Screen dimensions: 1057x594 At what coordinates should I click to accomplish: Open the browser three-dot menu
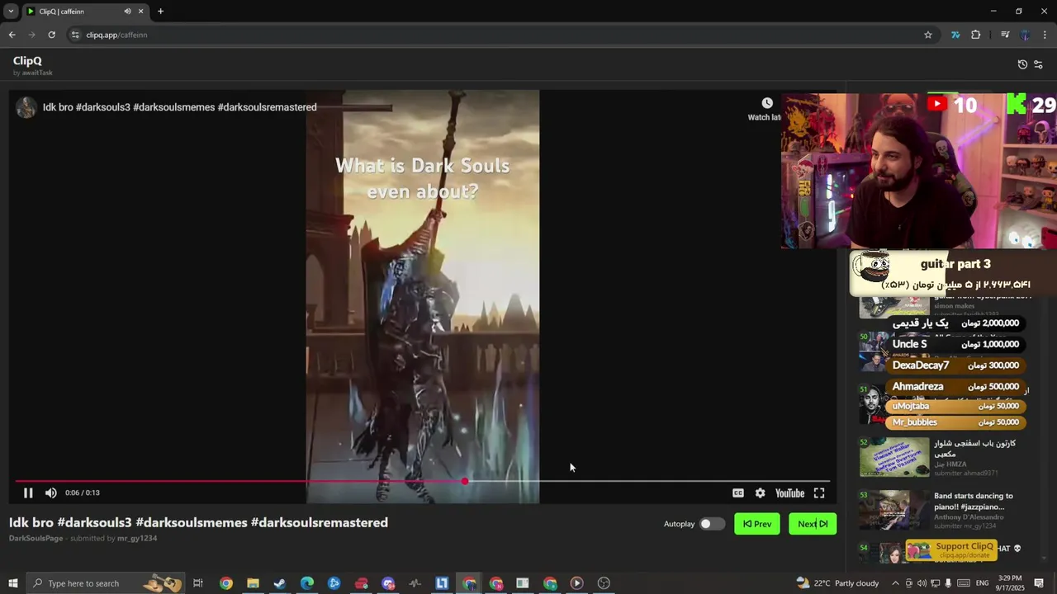tap(1045, 35)
